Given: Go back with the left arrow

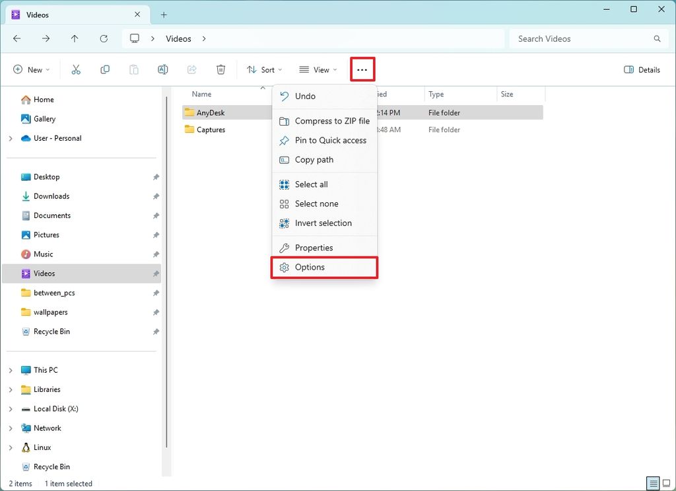Looking at the screenshot, I should coord(17,38).
